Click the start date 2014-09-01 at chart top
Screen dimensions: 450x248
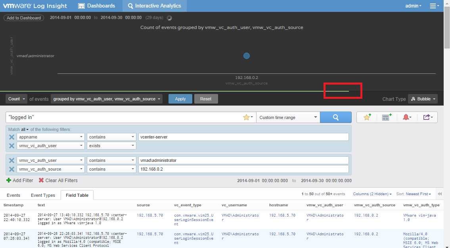tap(61, 17)
